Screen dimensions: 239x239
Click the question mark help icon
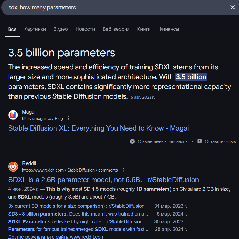coord(132,141)
